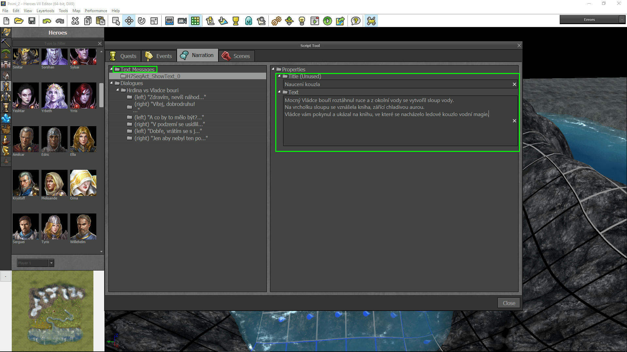The width and height of the screenshot is (627, 352).
Task: Open the Layertools menu
Action: pos(45,11)
